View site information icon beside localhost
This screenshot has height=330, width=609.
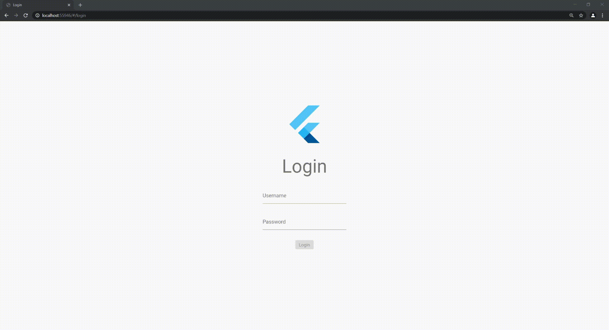point(37,15)
